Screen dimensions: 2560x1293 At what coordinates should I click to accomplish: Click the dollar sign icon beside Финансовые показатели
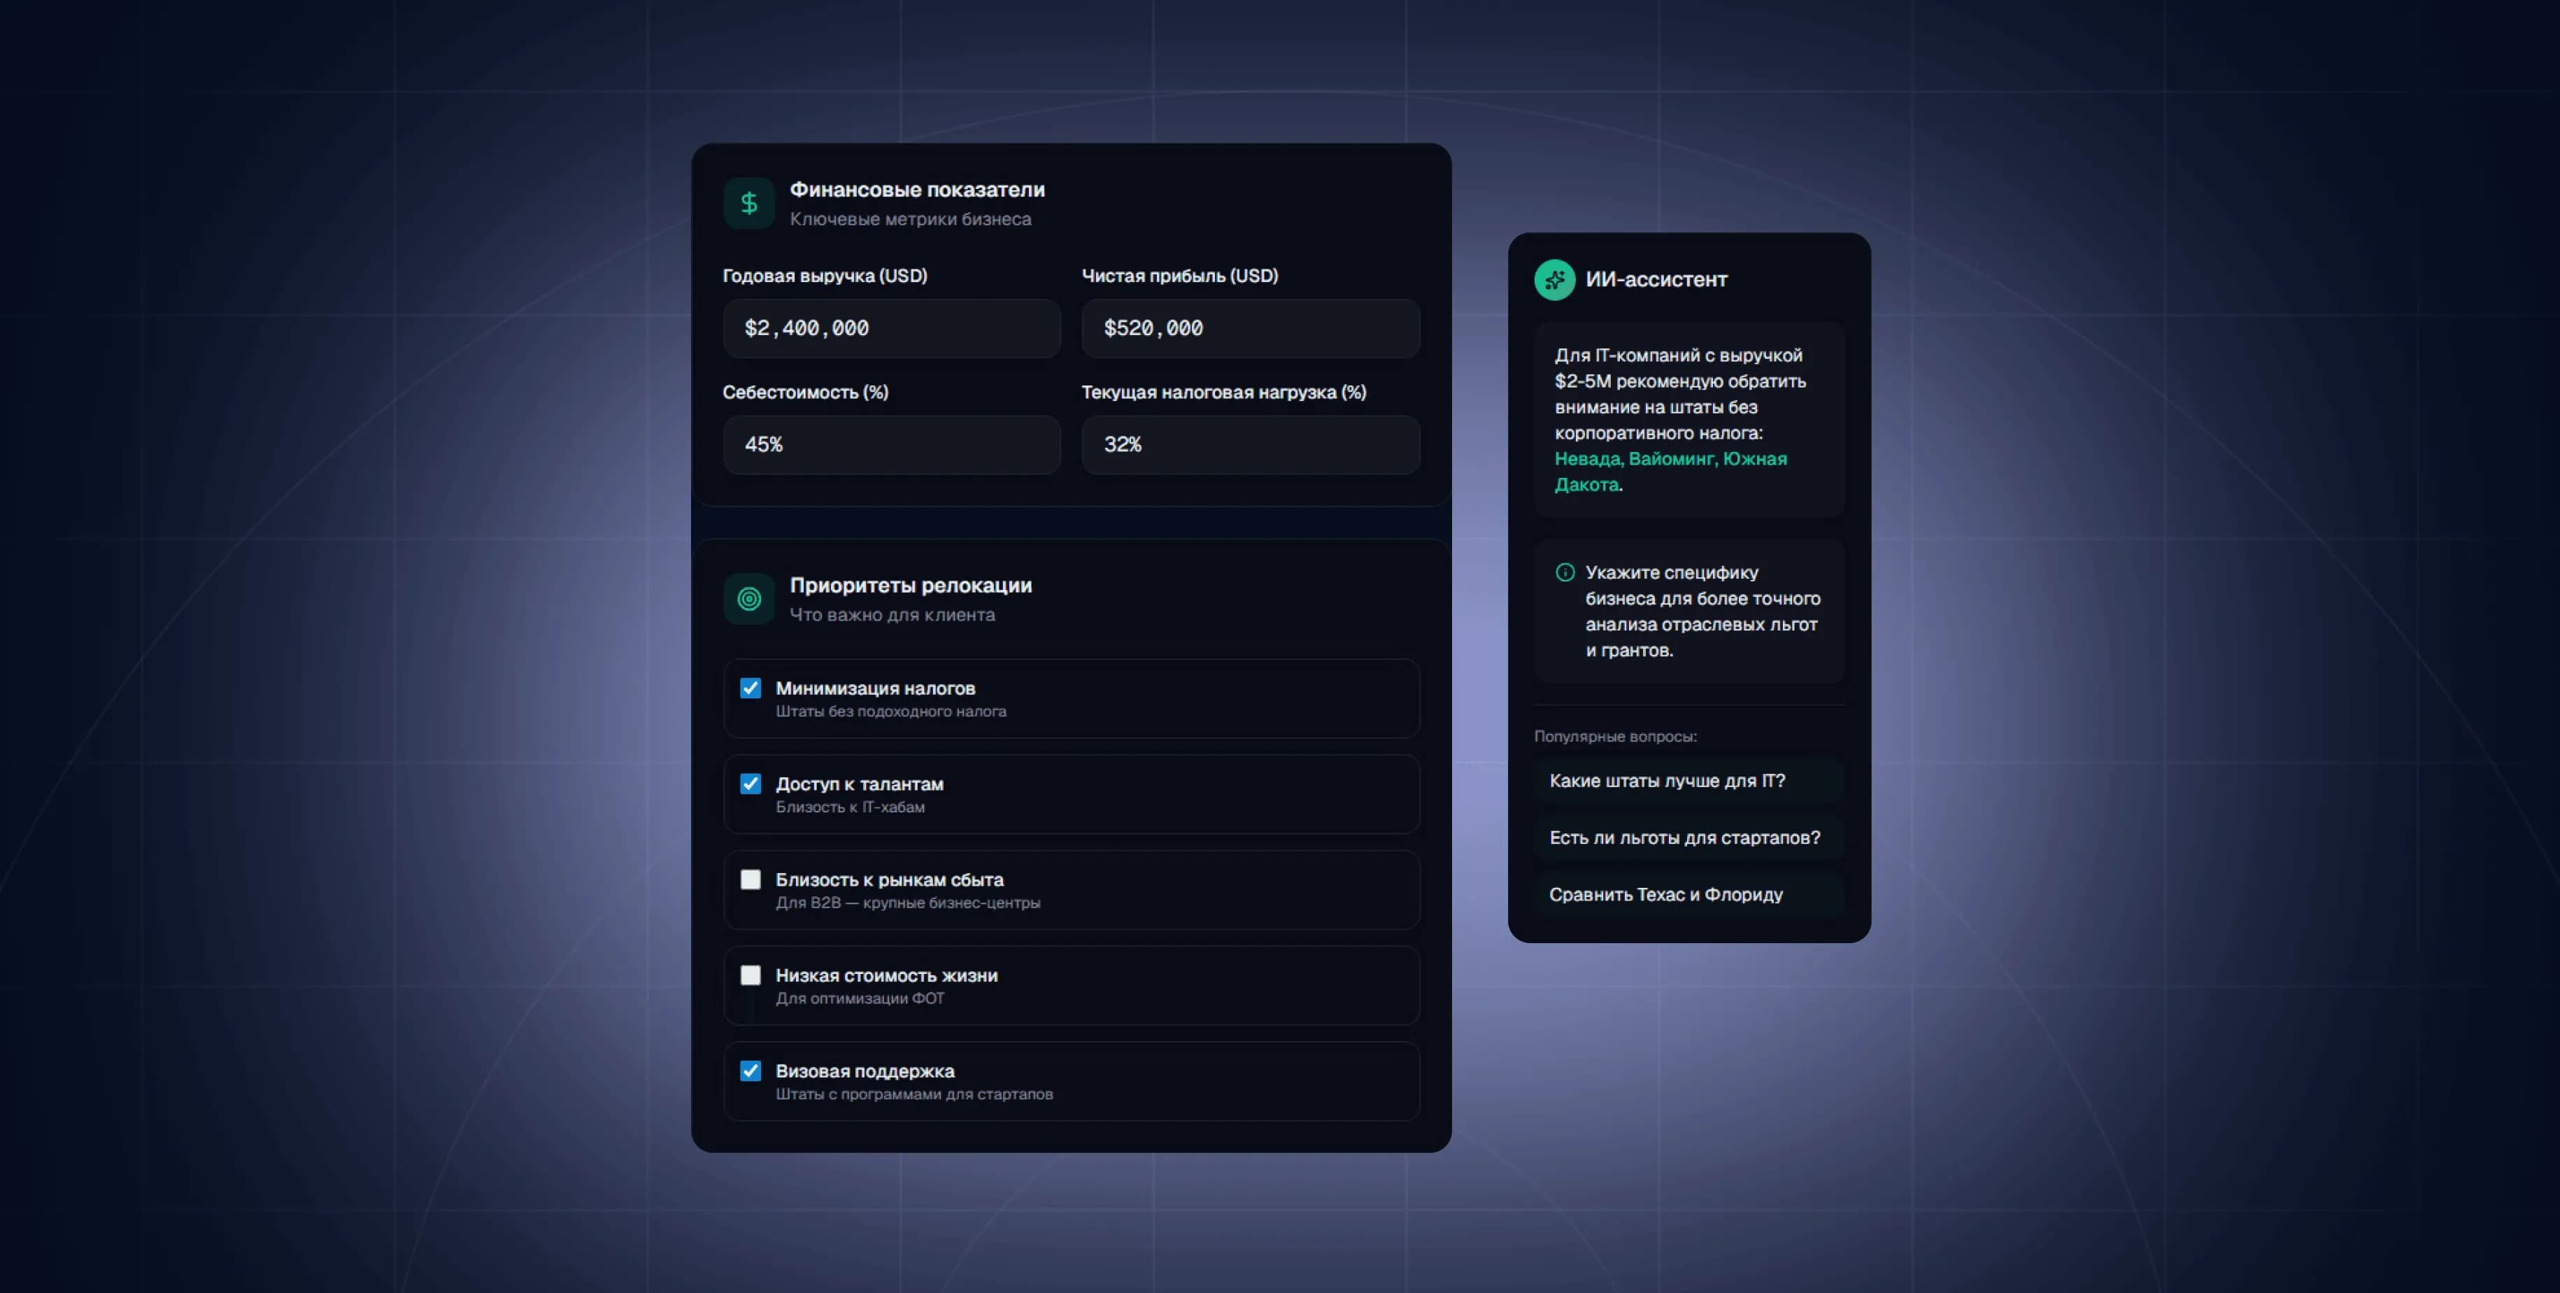pyautogui.click(x=749, y=204)
